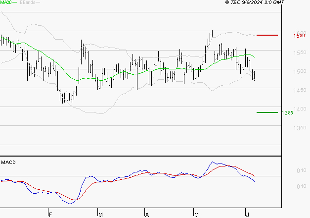Click the F month marker on time axis
Viewport: 310px width, 218px height.
[50, 215]
